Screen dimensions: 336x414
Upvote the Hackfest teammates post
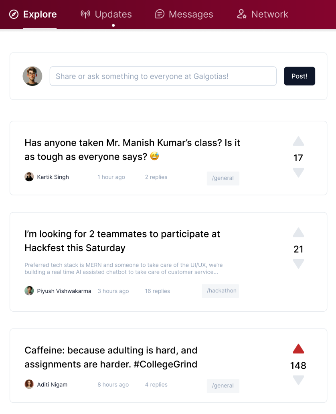pos(298,233)
